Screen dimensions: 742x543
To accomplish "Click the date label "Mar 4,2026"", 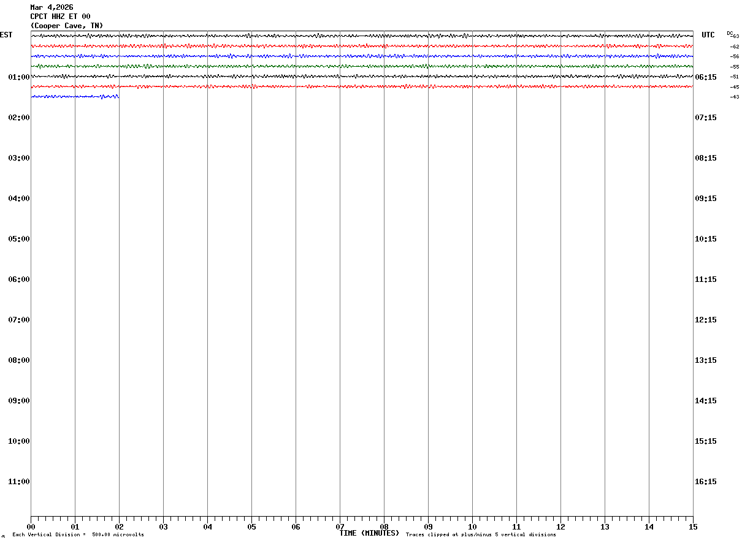I will (52, 7).
